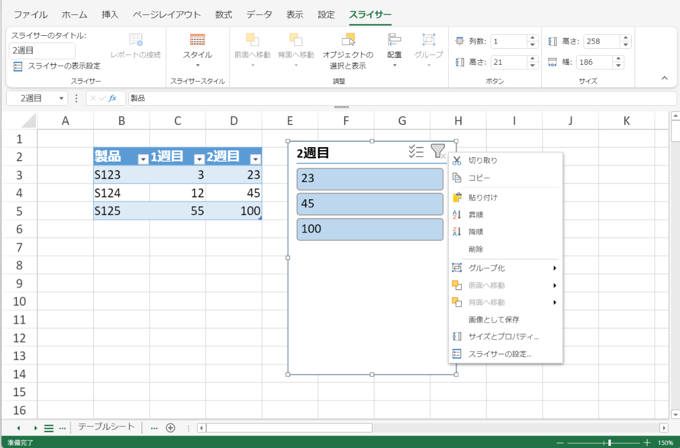
Task: Add a new sheet with plus button
Action: pyautogui.click(x=170, y=428)
